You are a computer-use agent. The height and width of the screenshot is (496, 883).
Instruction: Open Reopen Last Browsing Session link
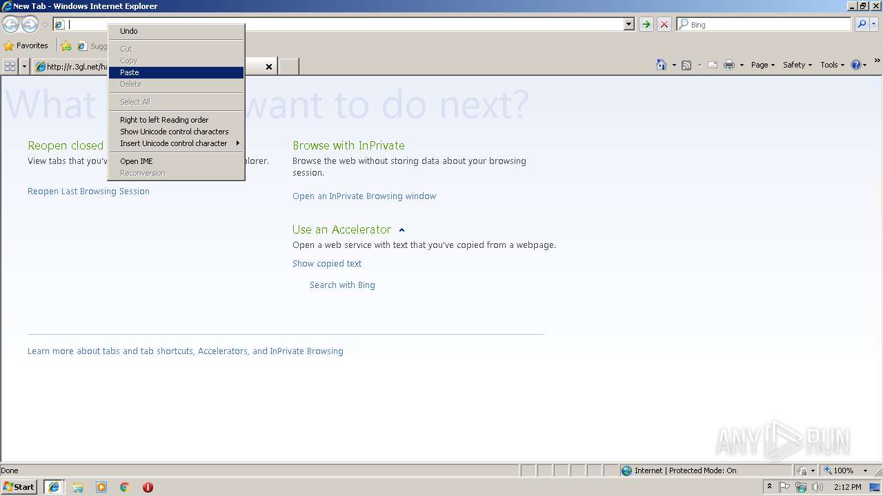[88, 192]
